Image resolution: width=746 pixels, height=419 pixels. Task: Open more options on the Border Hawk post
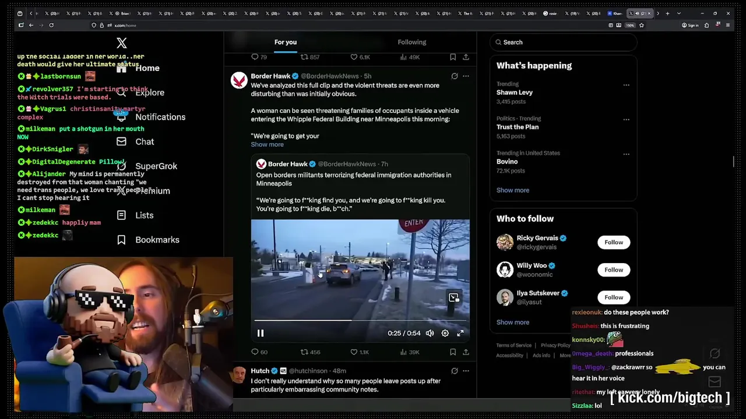coord(466,76)
